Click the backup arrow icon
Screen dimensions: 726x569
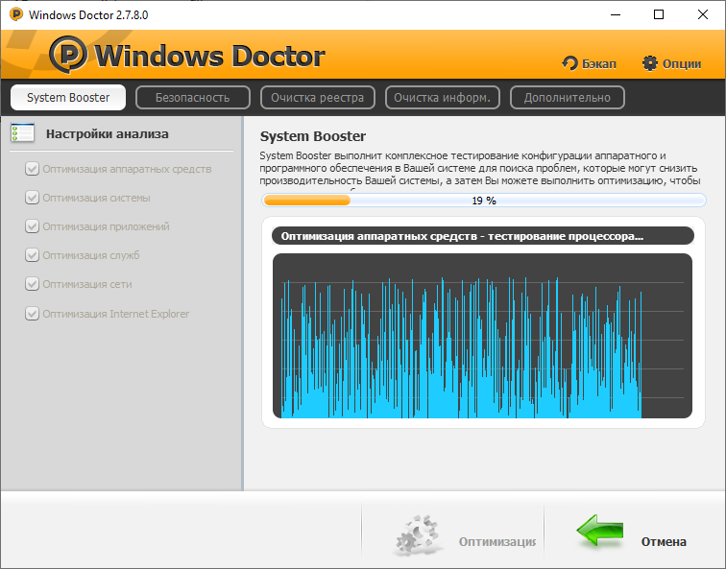tap(570, 63)
